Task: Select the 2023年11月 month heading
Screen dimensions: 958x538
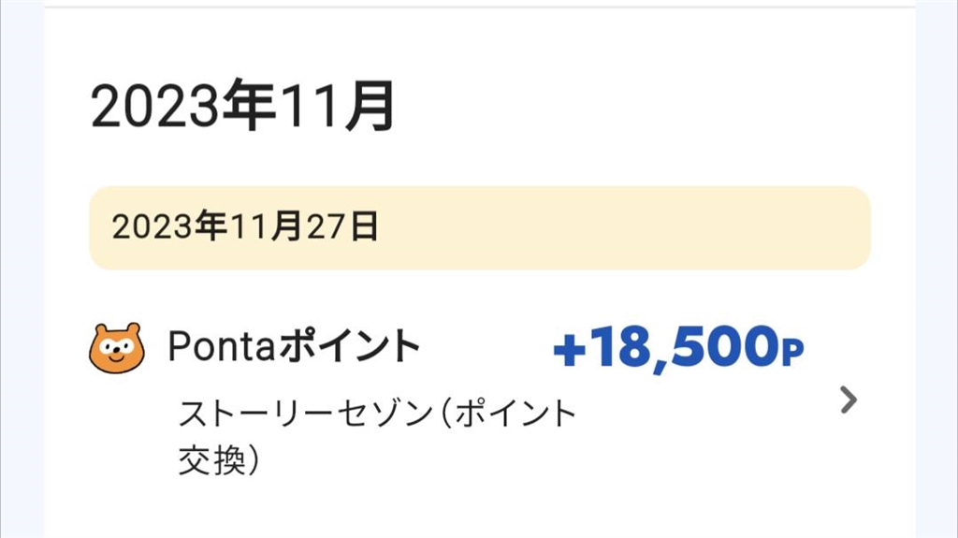Action: (243, 109)
